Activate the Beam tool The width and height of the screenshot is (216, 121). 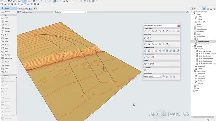click(x=8, y=35)
